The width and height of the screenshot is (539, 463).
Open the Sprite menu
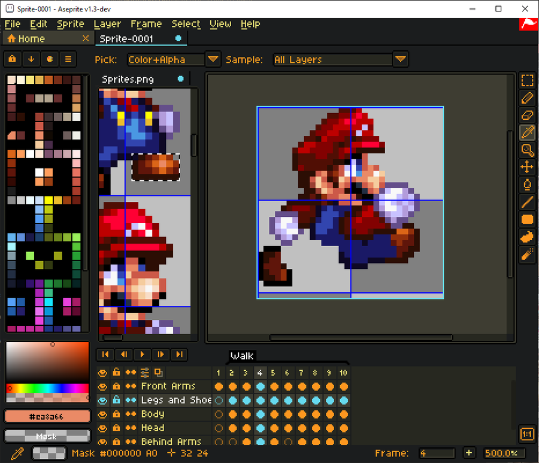pyautogui.click(x=71, y=24)
